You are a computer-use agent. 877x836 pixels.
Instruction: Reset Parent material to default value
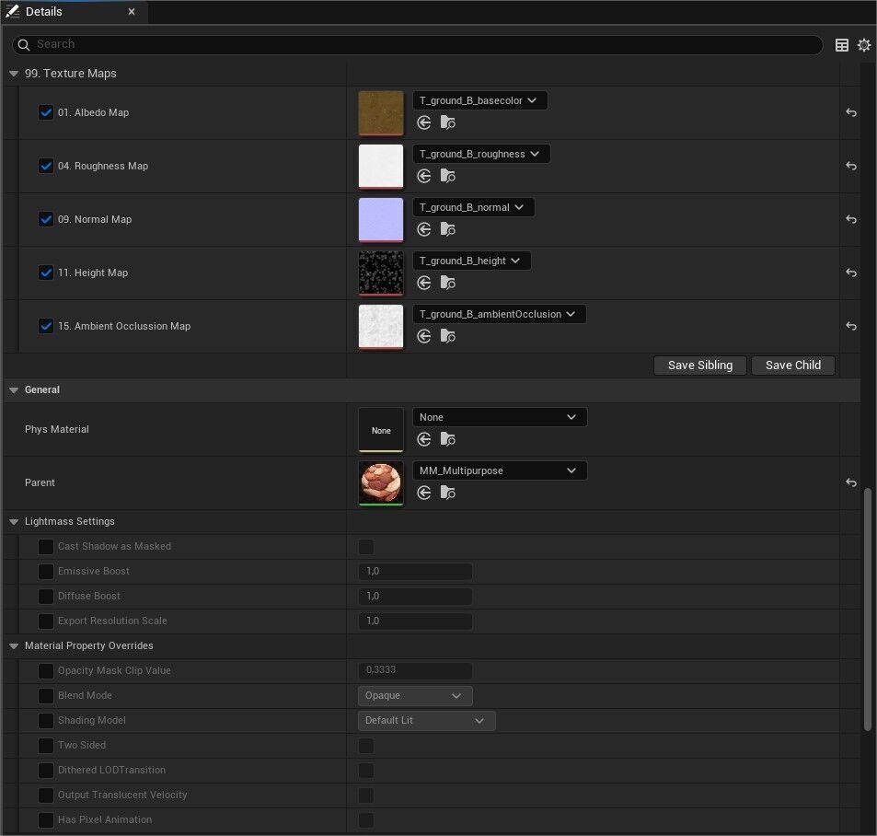pos(850,482)
